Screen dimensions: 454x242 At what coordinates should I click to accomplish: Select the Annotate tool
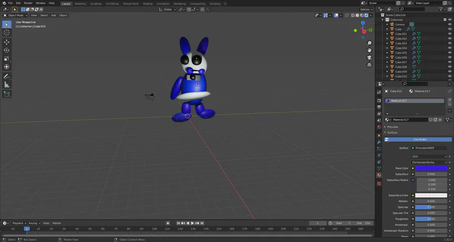7,76
